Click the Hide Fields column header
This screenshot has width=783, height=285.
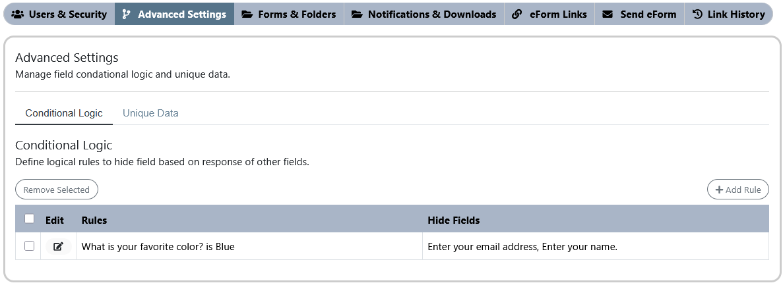(x=453, y=220)
